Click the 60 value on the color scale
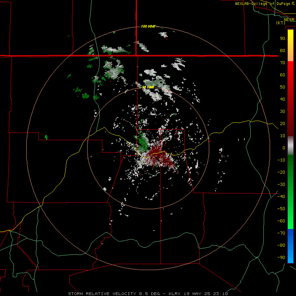The image size is (296, 296). pos(283,75)
